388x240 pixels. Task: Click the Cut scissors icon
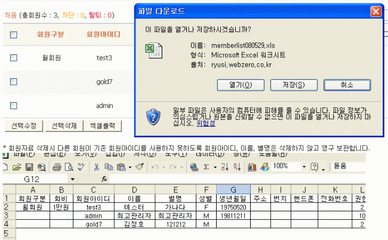97,167
